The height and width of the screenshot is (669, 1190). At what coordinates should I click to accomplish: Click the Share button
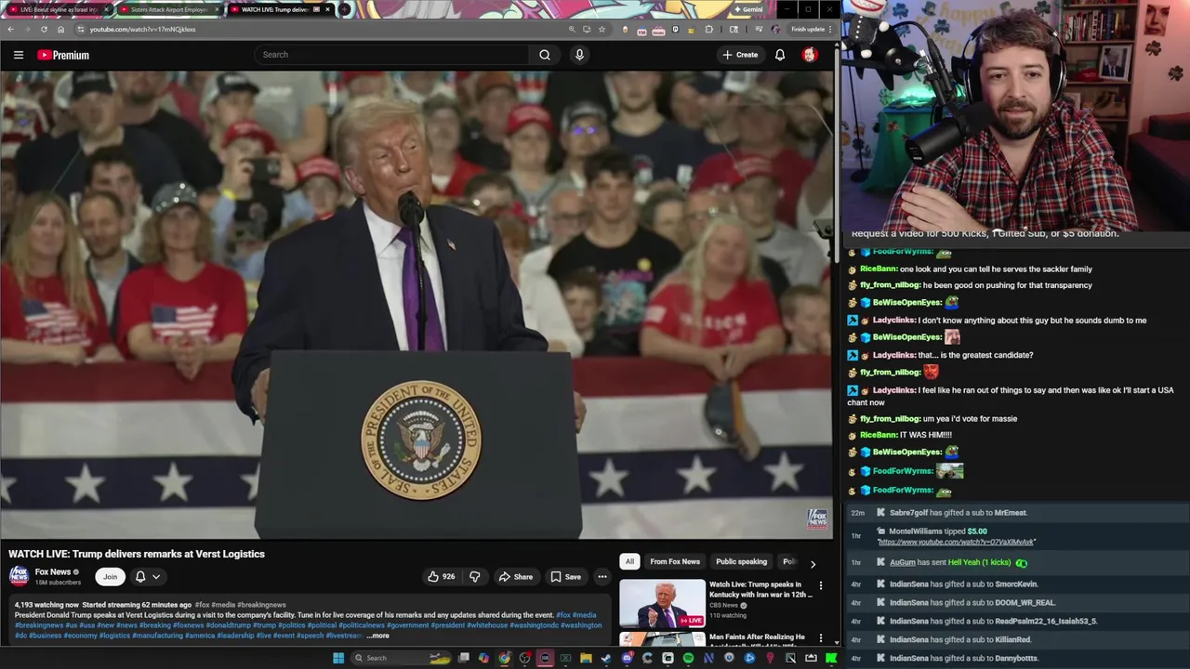point(515,577)
